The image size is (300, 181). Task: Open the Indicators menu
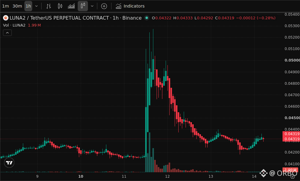click(130, 6)
